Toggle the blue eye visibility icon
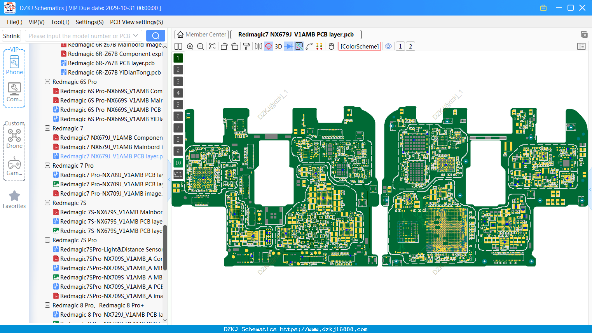The height and width of the screenshot is (333, 592). (388, 46)
